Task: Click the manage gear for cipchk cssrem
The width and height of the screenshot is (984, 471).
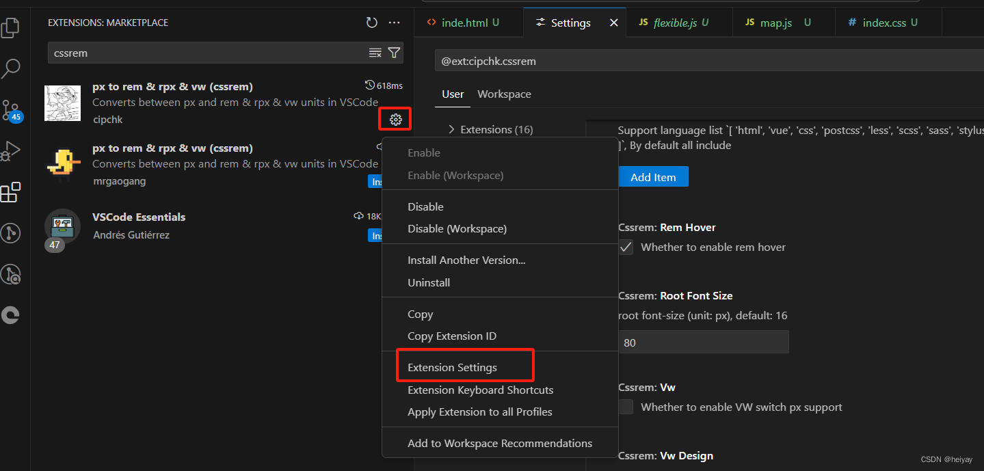Action: [395, 120]
